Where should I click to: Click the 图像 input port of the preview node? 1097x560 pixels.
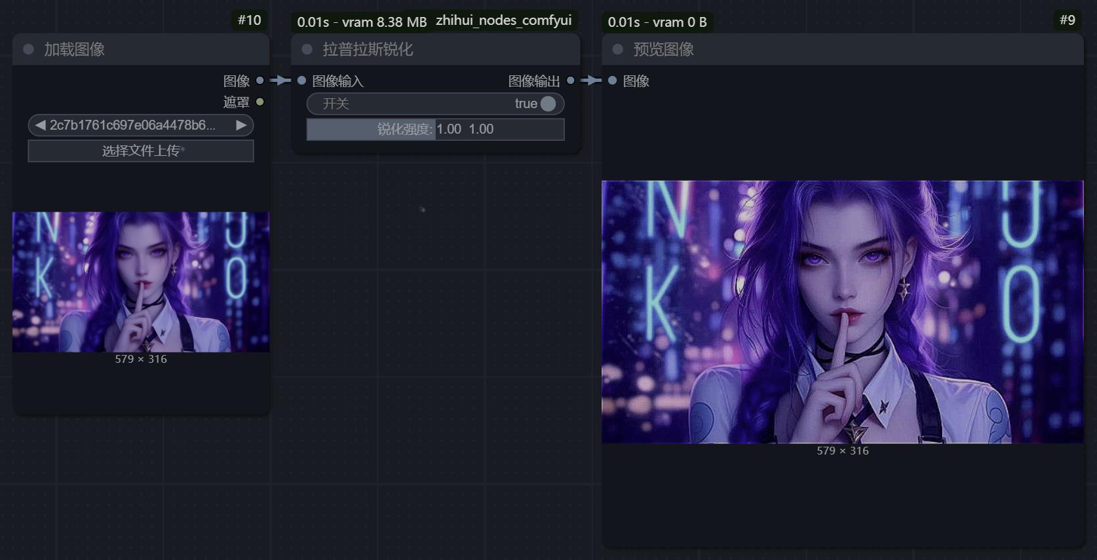[612, 81]
